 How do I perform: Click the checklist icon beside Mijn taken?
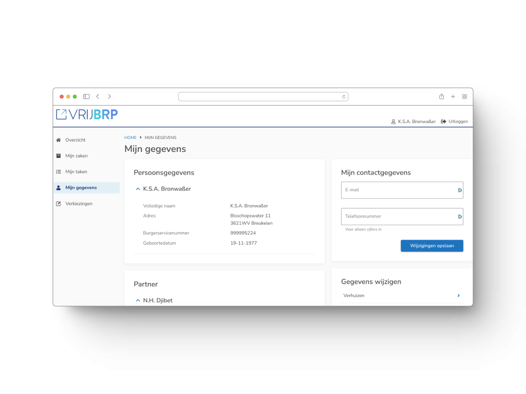(x=59, y=172)
